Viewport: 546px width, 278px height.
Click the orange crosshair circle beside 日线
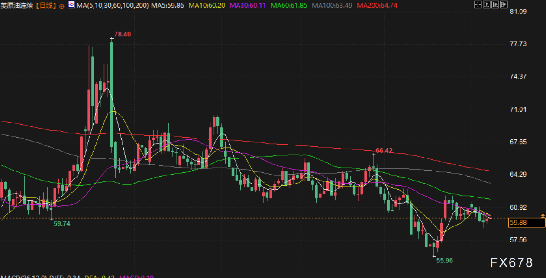(61, 6)
